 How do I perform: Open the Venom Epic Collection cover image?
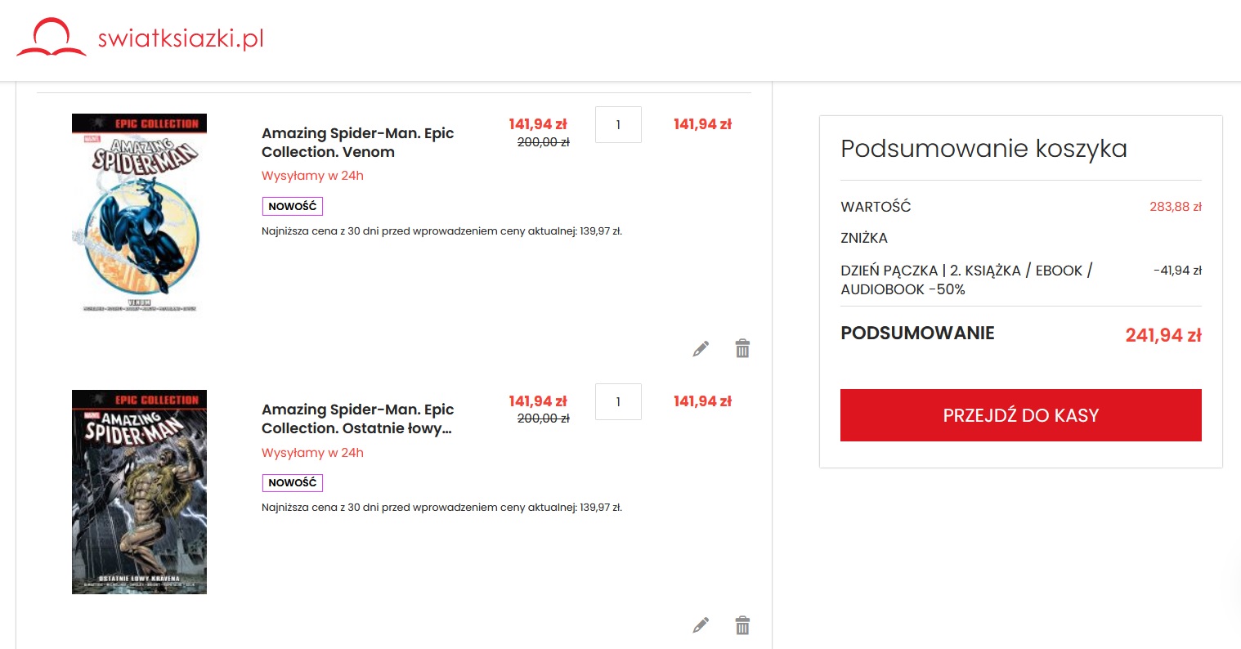click(x=139, y=213)
